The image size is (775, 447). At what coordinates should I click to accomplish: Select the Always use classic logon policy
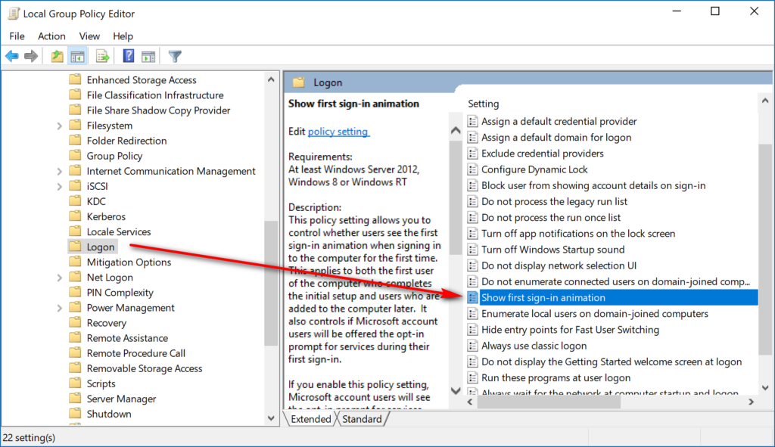(534, 346)
